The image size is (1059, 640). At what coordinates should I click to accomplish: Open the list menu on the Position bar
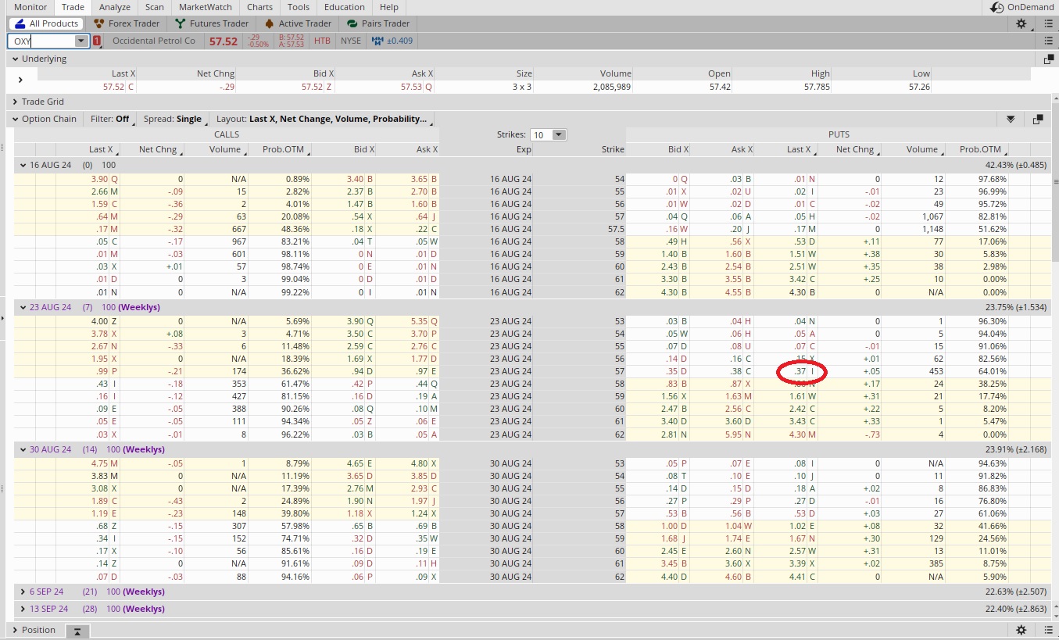(1048, 630)
